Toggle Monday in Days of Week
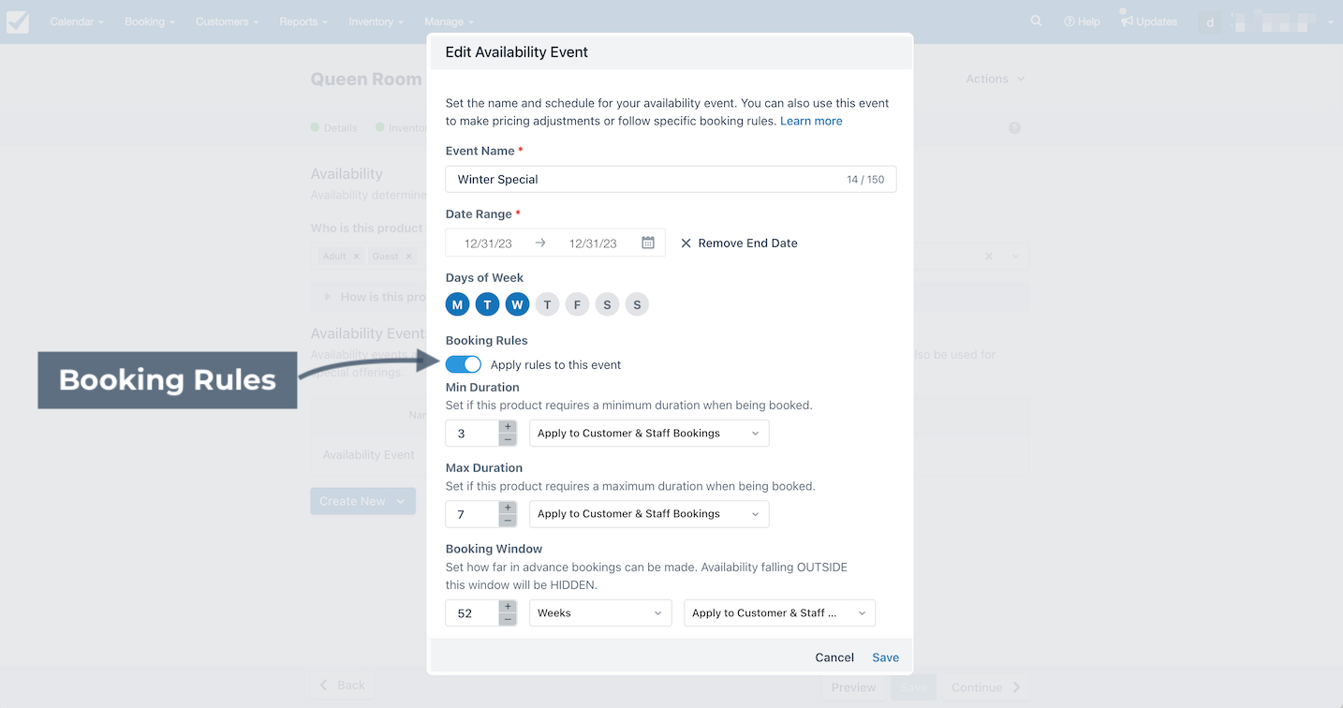The height and width of the screenshot is (708, 1343). 457,304
